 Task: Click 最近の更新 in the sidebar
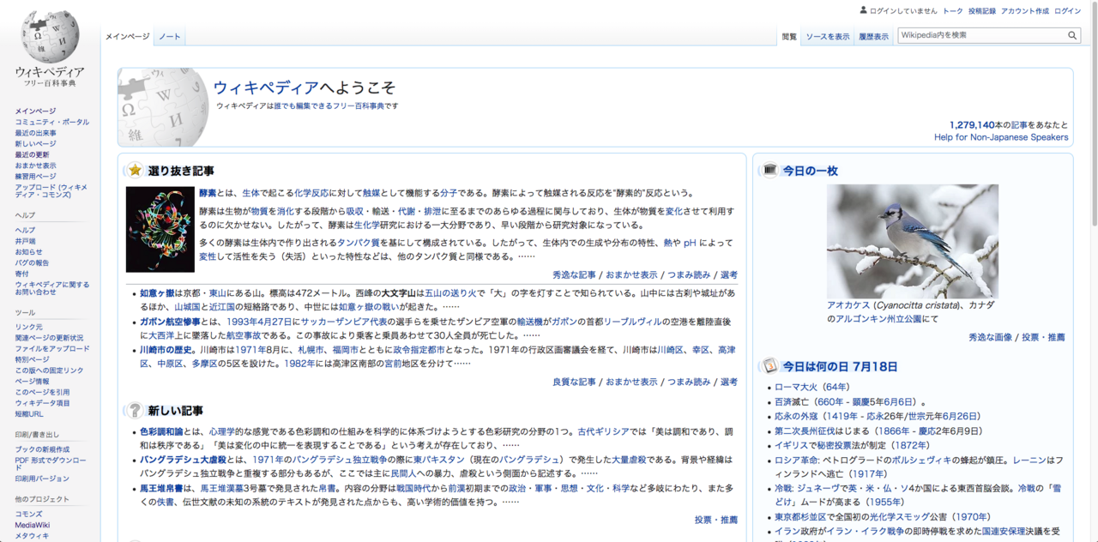tap(32, 154)
